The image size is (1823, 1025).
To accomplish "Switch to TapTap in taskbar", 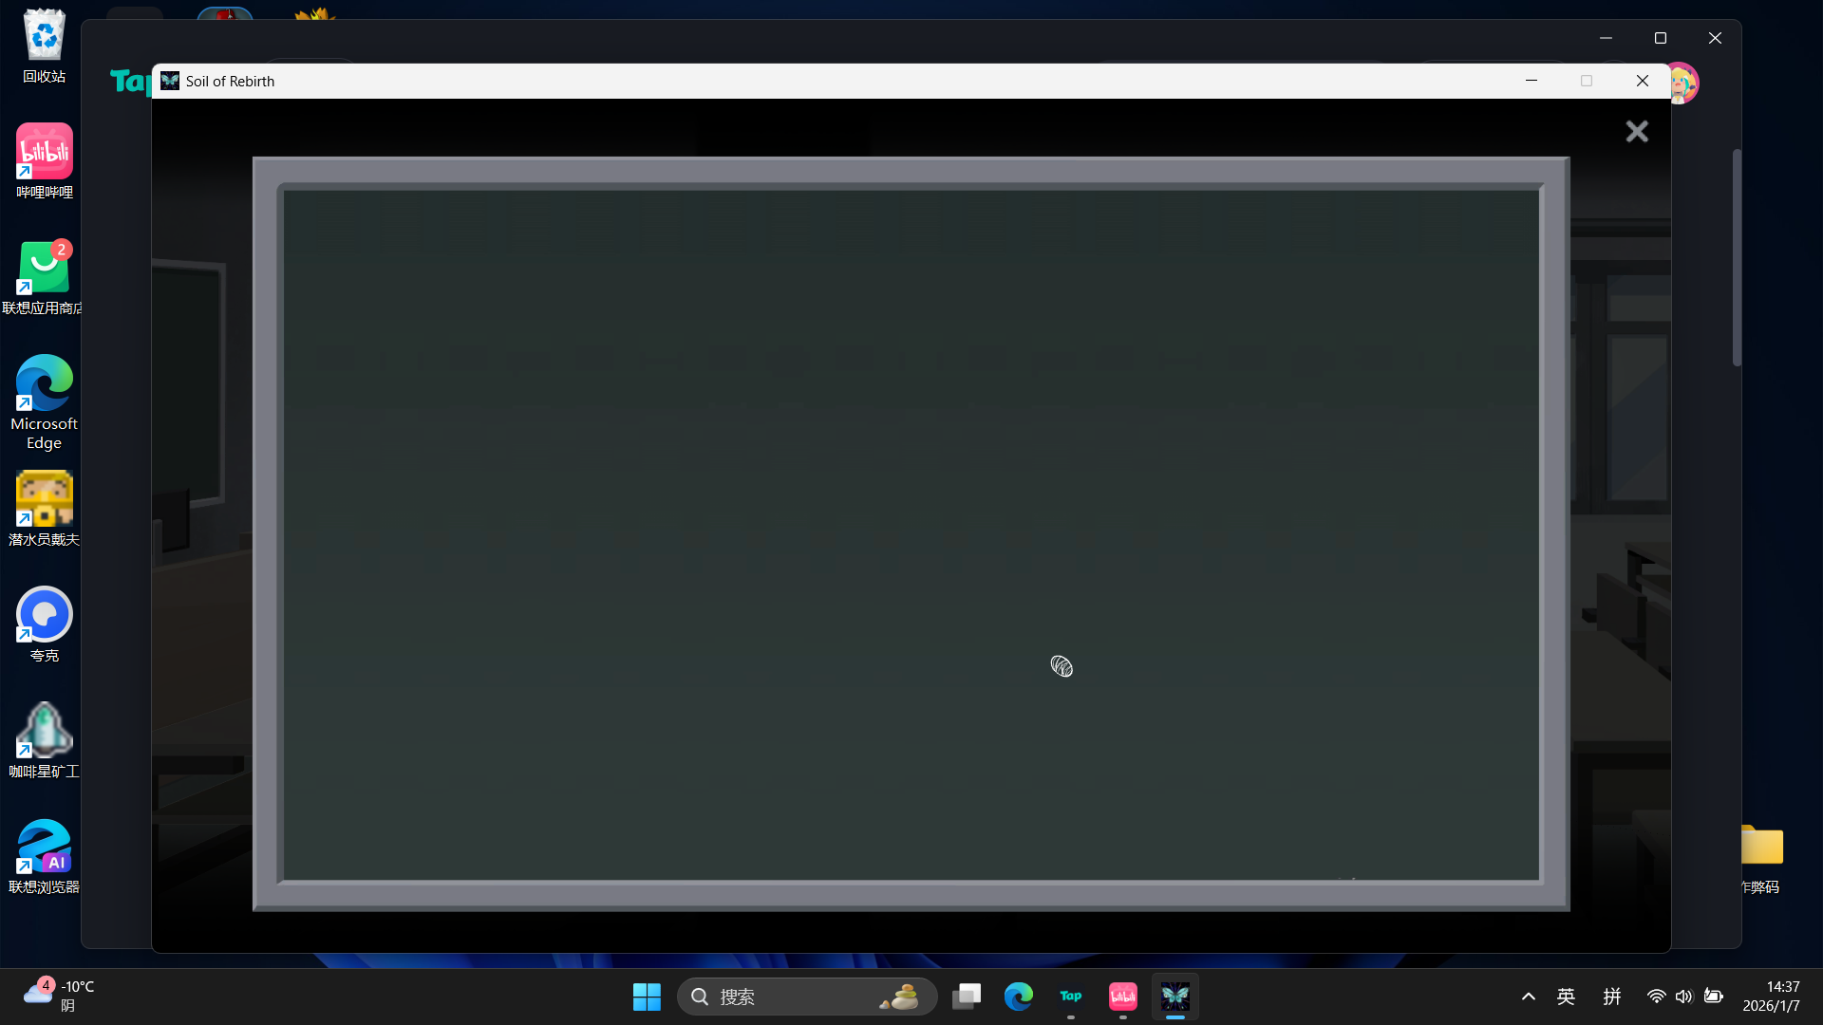I will click(1071, 997).
